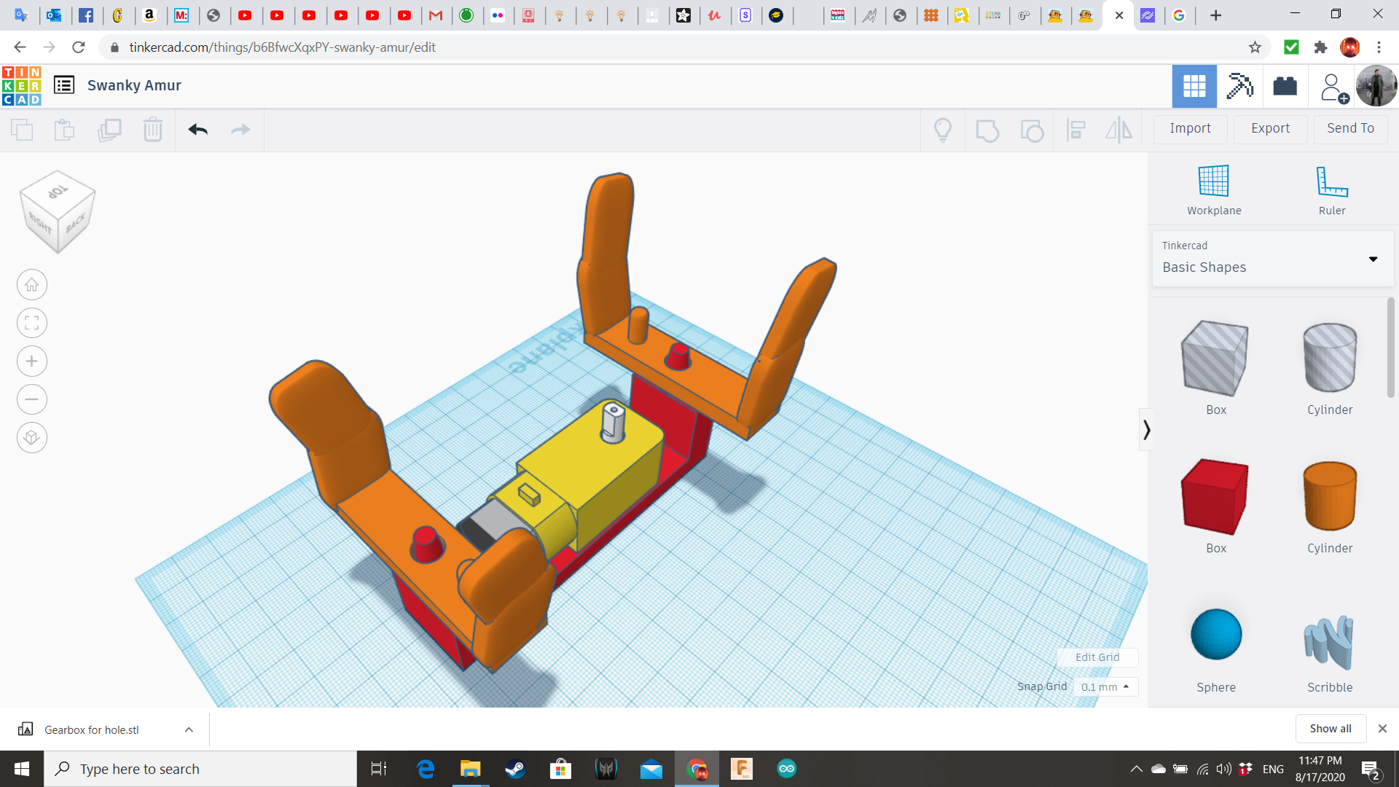Viewport: 1399px width, 787px height.
Task: Select the Mirror/Flip tool icon
Action: pyautogui.click(x=1119, y=130)
